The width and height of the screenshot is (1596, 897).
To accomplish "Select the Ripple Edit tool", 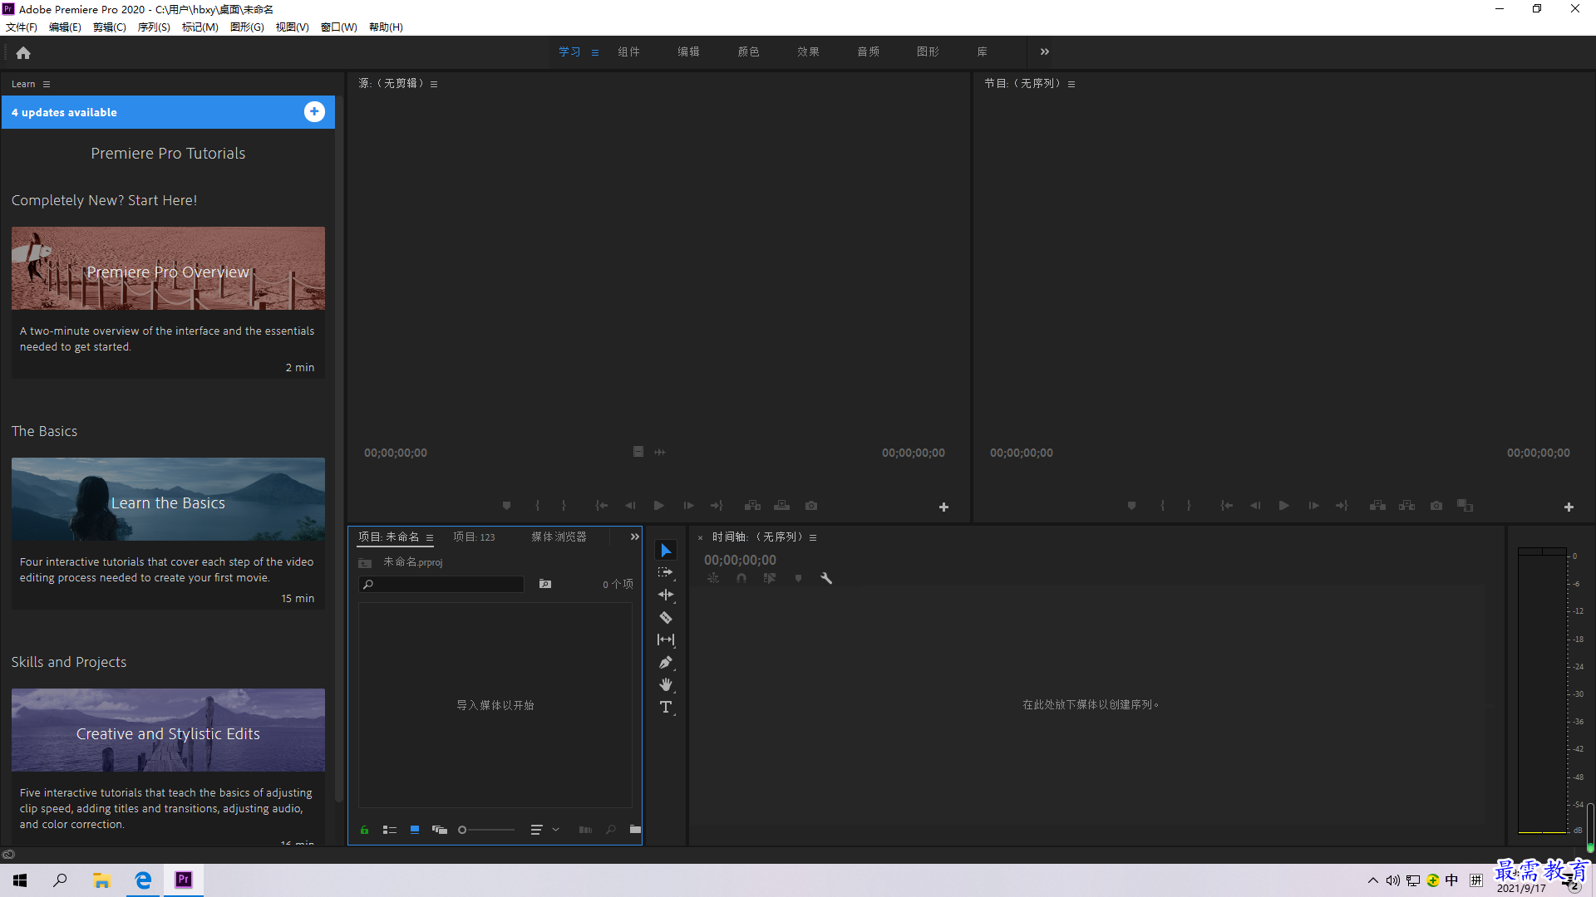I will [666, 595].
